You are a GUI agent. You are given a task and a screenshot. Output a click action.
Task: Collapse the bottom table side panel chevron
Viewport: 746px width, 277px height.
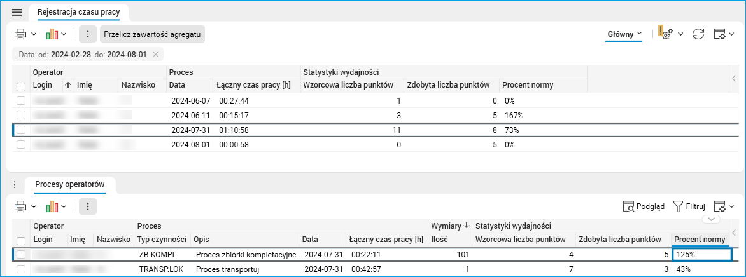point(734,233)
